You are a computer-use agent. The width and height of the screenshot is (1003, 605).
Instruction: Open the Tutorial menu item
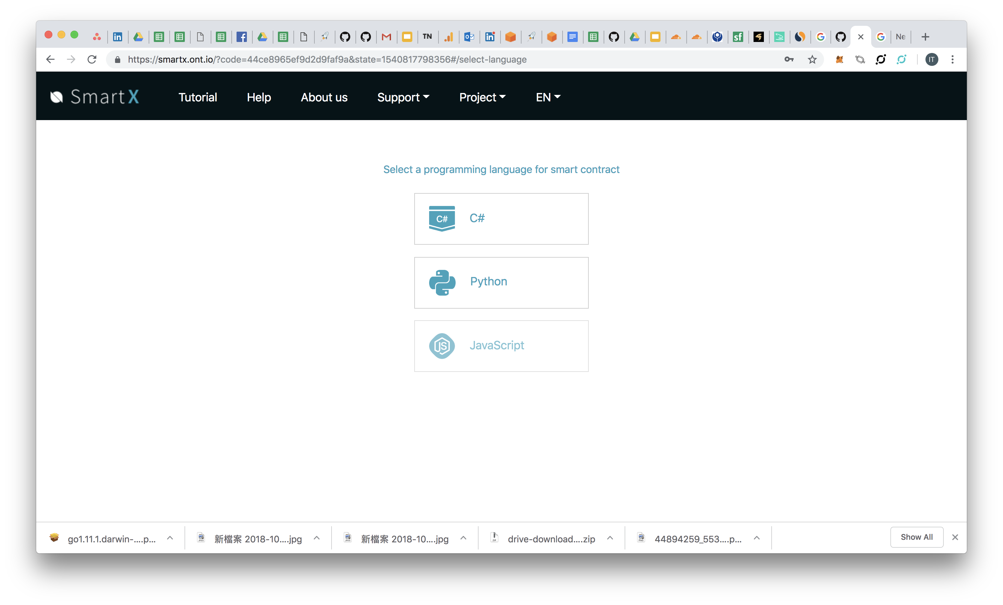click(x=198, y=97)
